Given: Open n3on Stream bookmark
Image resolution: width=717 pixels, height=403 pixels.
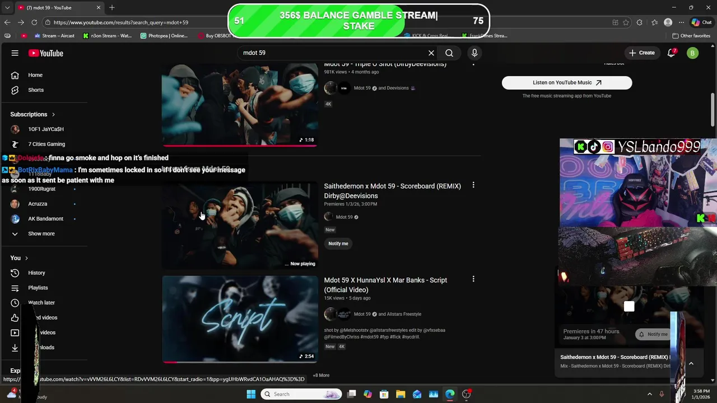Looking at the screenshot, I should [108, 36].
